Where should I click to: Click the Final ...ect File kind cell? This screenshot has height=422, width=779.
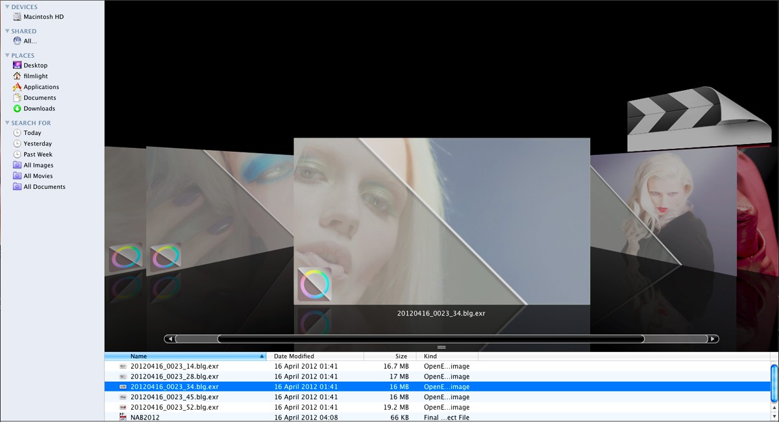[x=447, y=417]
